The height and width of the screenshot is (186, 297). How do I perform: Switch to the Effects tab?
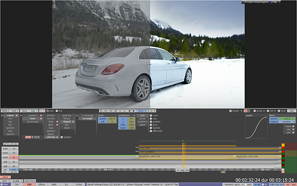pos(42,184)
